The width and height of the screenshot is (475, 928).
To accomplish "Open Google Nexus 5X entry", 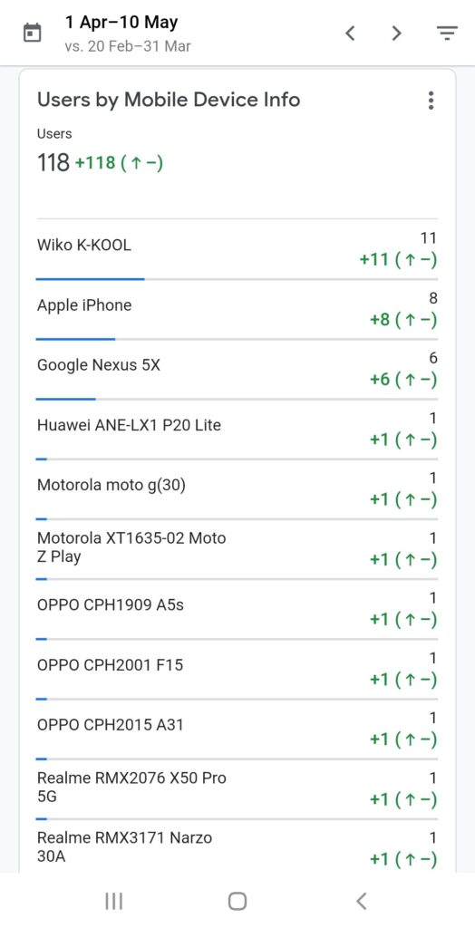I will pos(237,370).
